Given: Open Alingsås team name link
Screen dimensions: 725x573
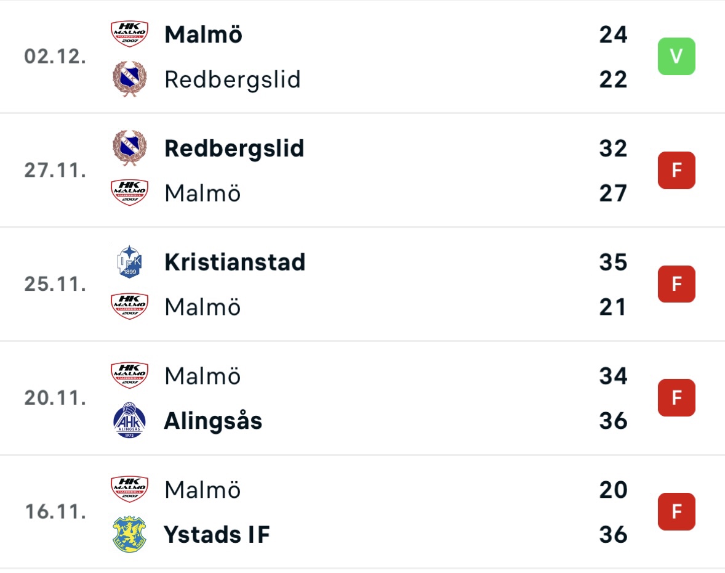Looking at the screenshot, I should (x=213, y=421).
